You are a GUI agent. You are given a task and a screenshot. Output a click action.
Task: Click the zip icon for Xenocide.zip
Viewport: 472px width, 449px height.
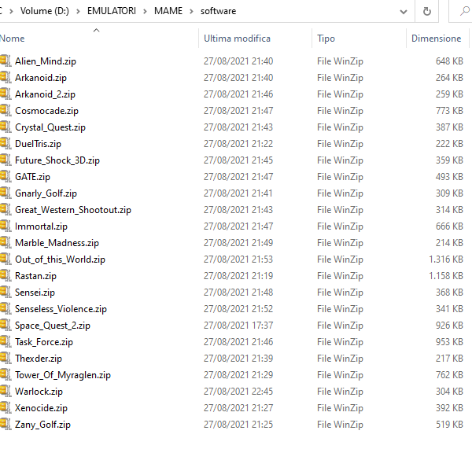(x=6, y=408)
